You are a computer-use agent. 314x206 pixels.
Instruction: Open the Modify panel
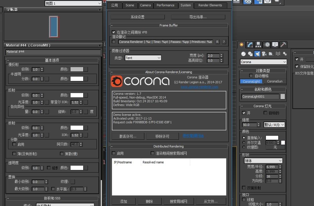(x=249, y=45)
